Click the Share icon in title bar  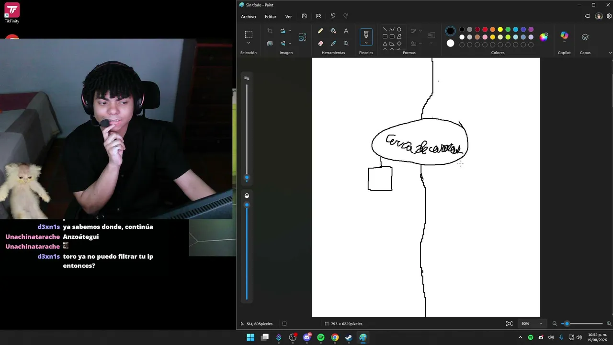tap(318, 16)
